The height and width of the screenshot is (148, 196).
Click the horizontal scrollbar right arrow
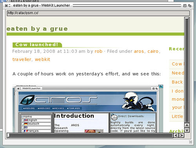(x=181, y=135)
